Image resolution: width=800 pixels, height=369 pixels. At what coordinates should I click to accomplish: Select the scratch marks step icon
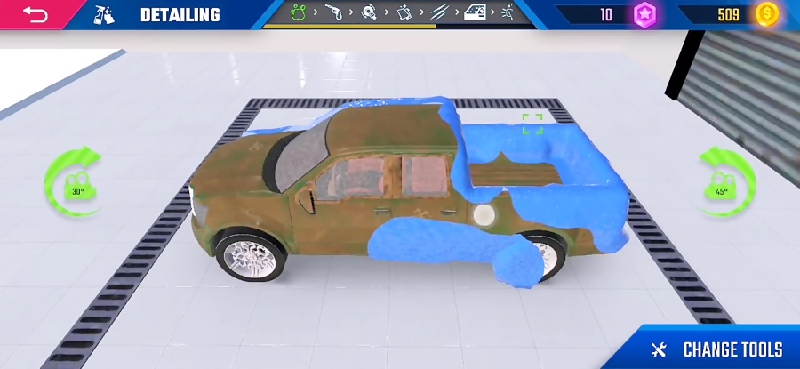click(x=439, y=12)
